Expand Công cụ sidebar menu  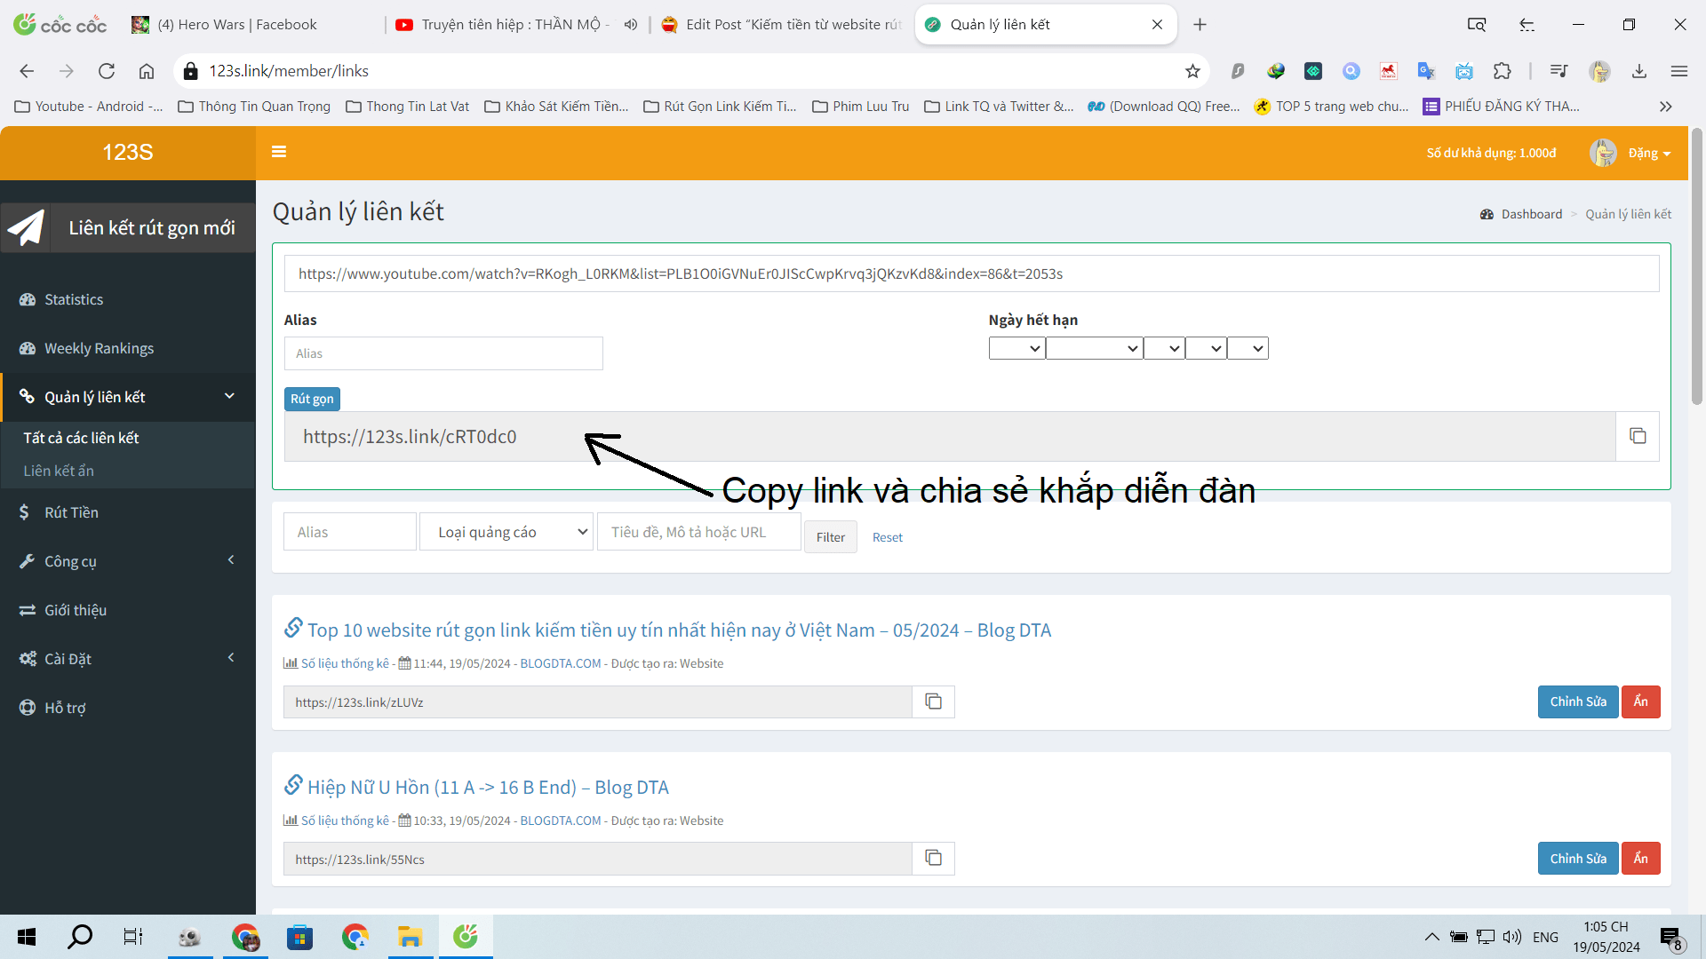click(x=128, y=561)
